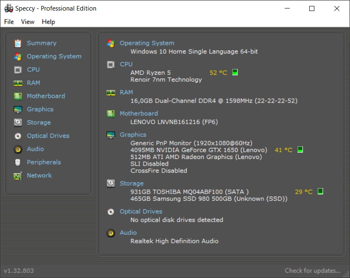This screenshot has width=350, height=278.
Task: Click the Storage heading link in summary
Action: (x=132, y=183)
